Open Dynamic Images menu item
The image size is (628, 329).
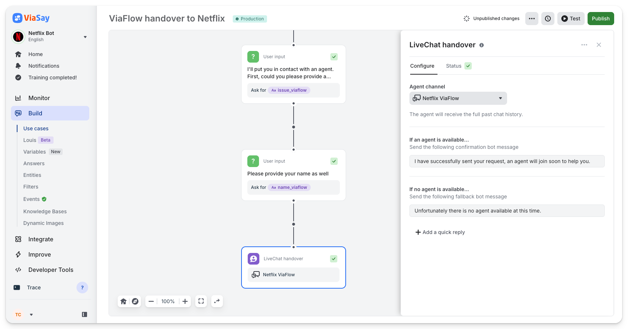[x=43, y=223]
